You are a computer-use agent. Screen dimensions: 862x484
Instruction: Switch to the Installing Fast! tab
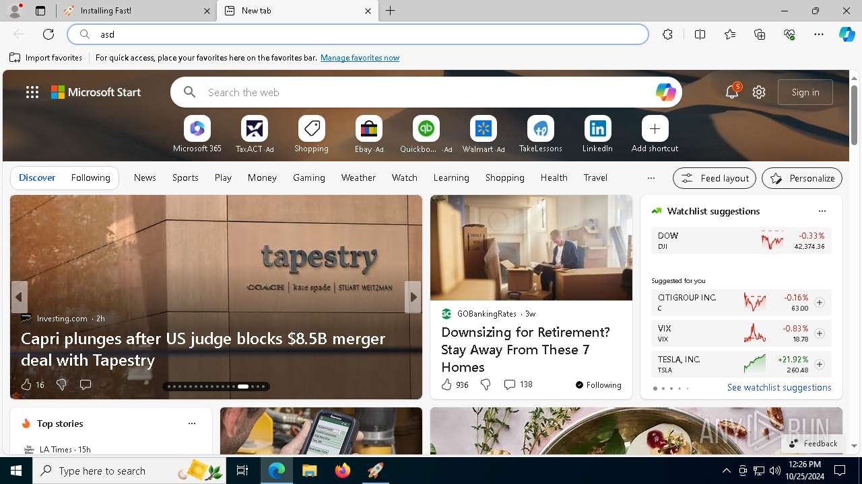click(136, 11)
